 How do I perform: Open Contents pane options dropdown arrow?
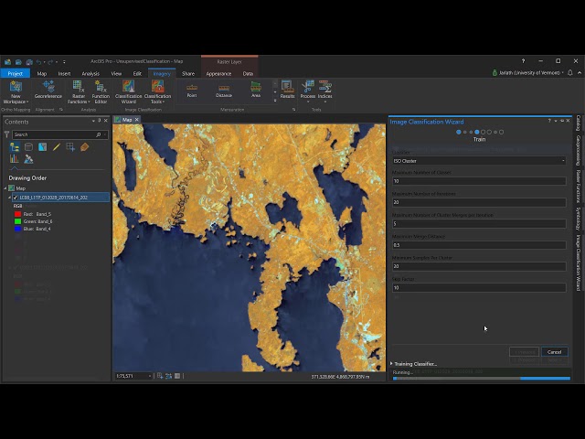(93, 121)
